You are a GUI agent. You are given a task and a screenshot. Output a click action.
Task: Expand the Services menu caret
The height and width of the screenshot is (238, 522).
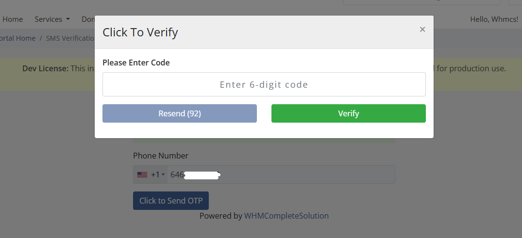click(x=68, y=19)
